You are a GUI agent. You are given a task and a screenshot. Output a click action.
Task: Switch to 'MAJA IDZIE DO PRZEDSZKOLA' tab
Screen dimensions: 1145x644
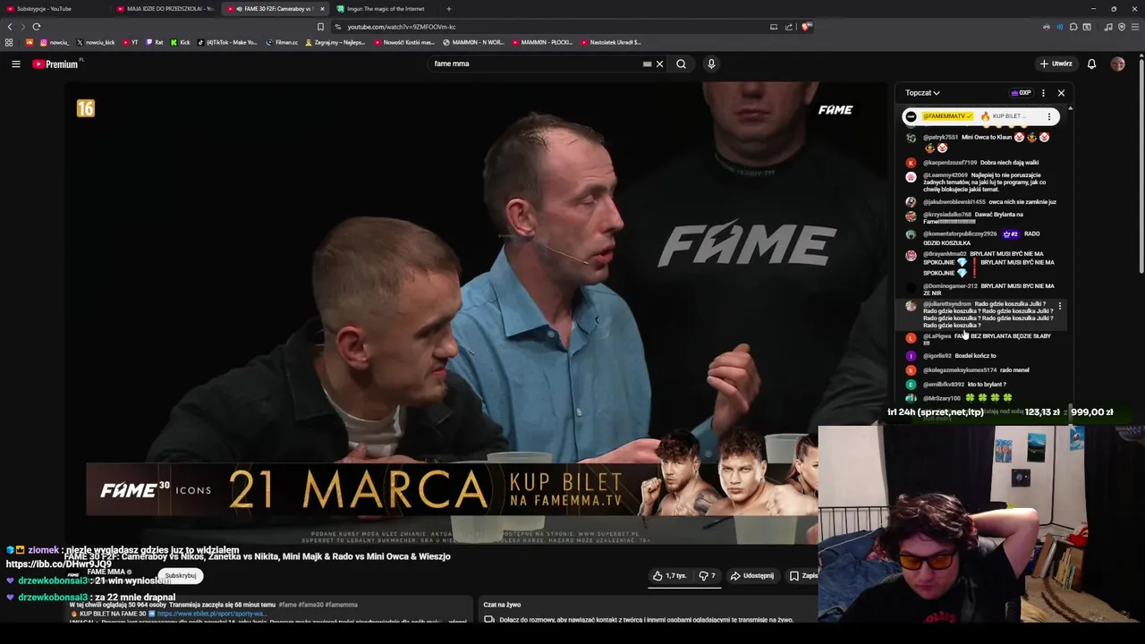point(166,9)
